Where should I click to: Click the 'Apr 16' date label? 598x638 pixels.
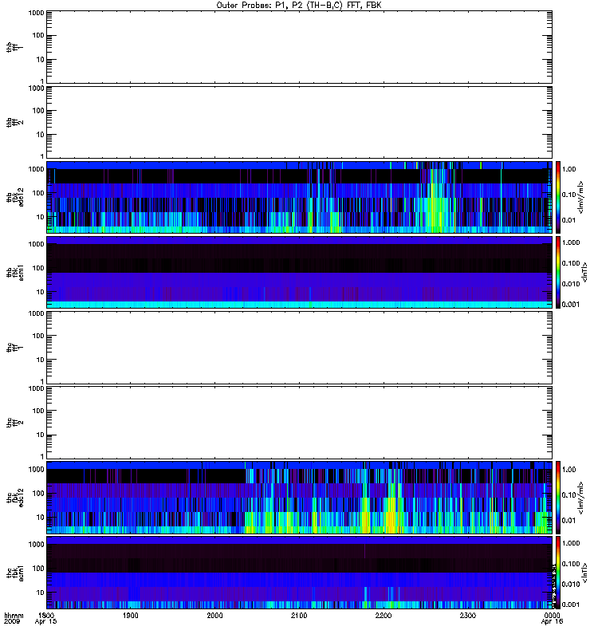(552, 621)
